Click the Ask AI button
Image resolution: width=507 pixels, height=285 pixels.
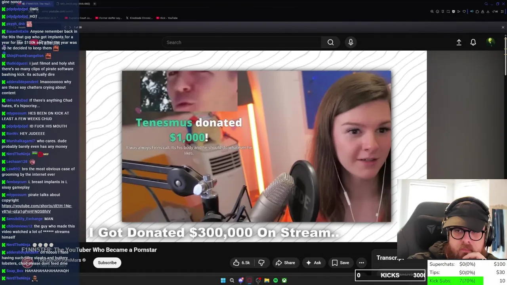click(313, 263)
